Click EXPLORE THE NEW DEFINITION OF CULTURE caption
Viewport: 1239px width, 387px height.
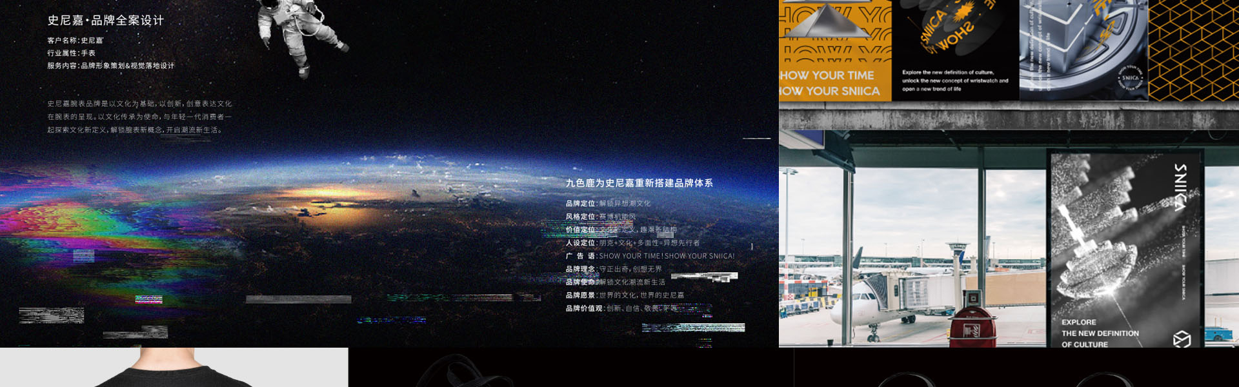pyautogui.click(x=1100, y=333)
